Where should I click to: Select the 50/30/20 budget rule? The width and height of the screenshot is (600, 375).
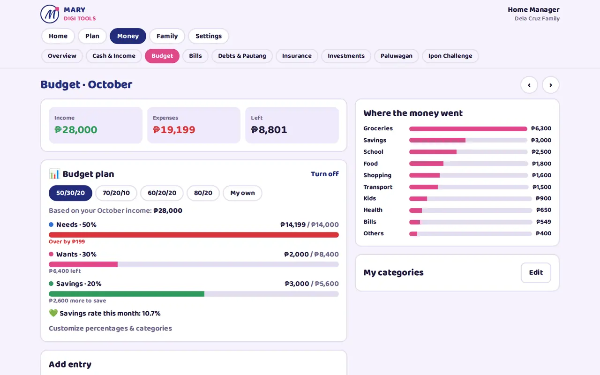pyautogui.click(x=70, y=193)
